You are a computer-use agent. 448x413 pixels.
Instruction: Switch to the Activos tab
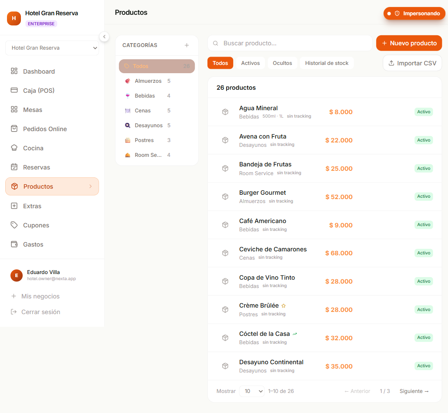250,63
